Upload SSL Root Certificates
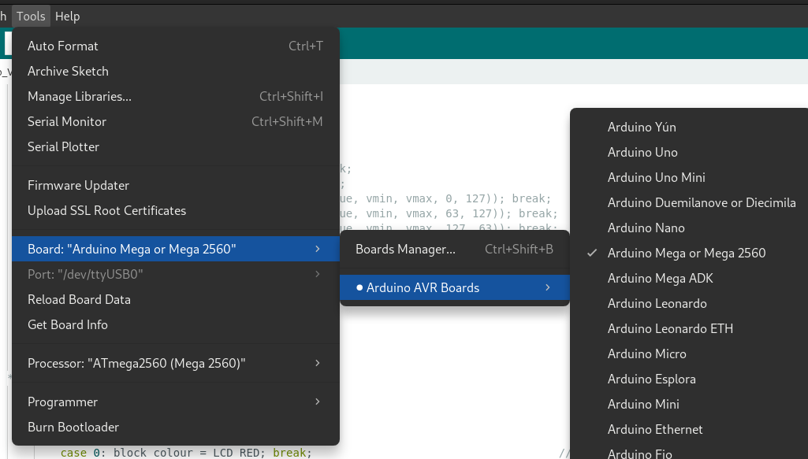Screen dimensions: 808x459 coord(107,210)
